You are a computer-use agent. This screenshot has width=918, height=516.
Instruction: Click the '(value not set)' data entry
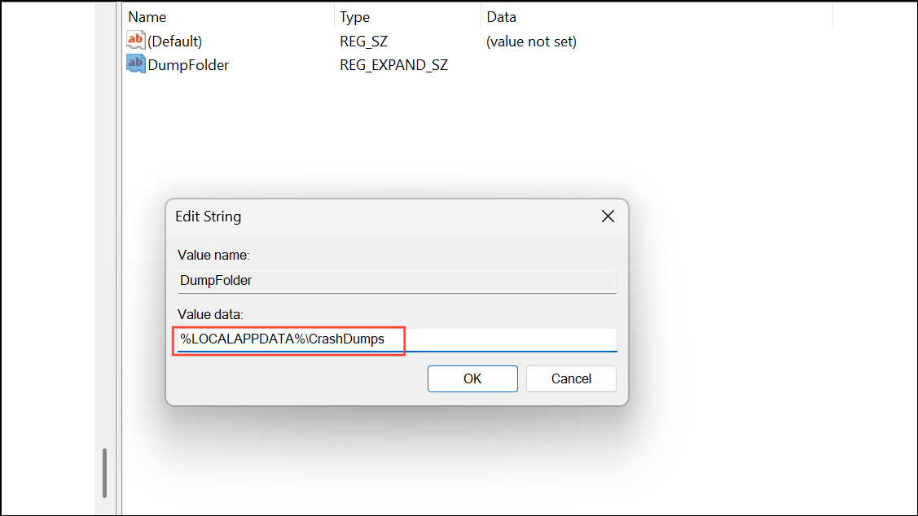tap(530, 41)
